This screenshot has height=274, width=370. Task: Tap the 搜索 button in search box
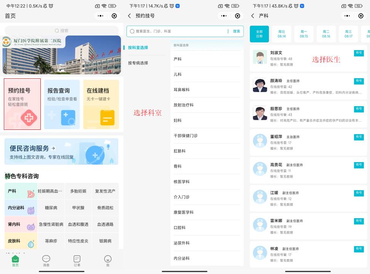pyautogui.click(x=236, y=31)
